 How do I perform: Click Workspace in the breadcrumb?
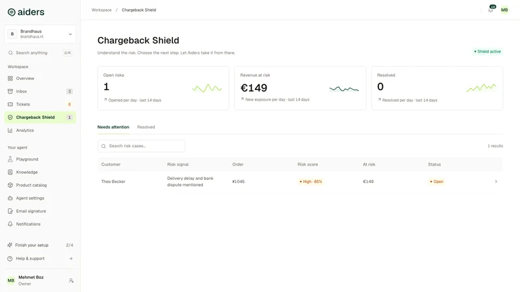pos(101,10)
